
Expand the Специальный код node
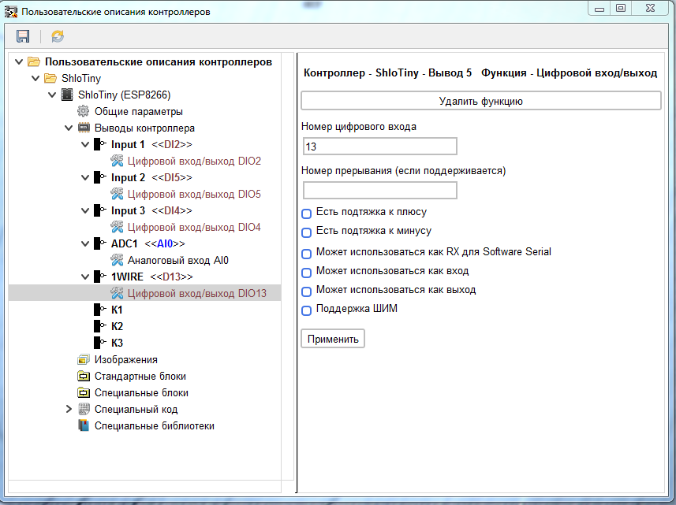coord(69,409)
